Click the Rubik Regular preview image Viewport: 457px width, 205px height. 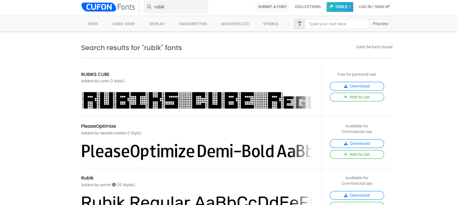[x=197, y=200]
